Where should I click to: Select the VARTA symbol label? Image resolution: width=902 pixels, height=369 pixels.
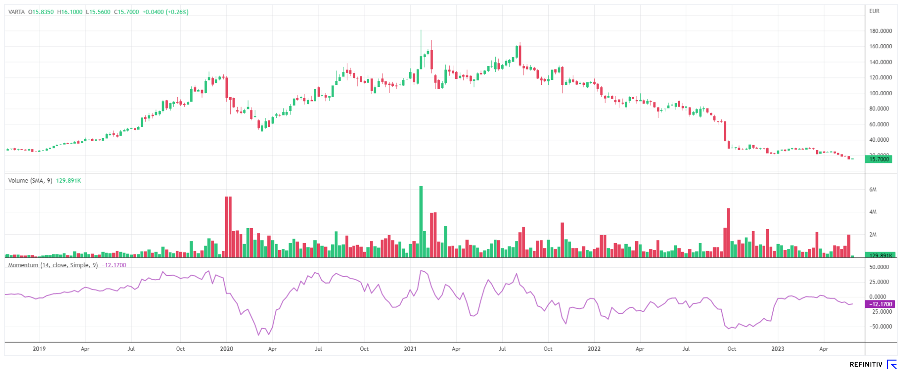pos(16,12)
